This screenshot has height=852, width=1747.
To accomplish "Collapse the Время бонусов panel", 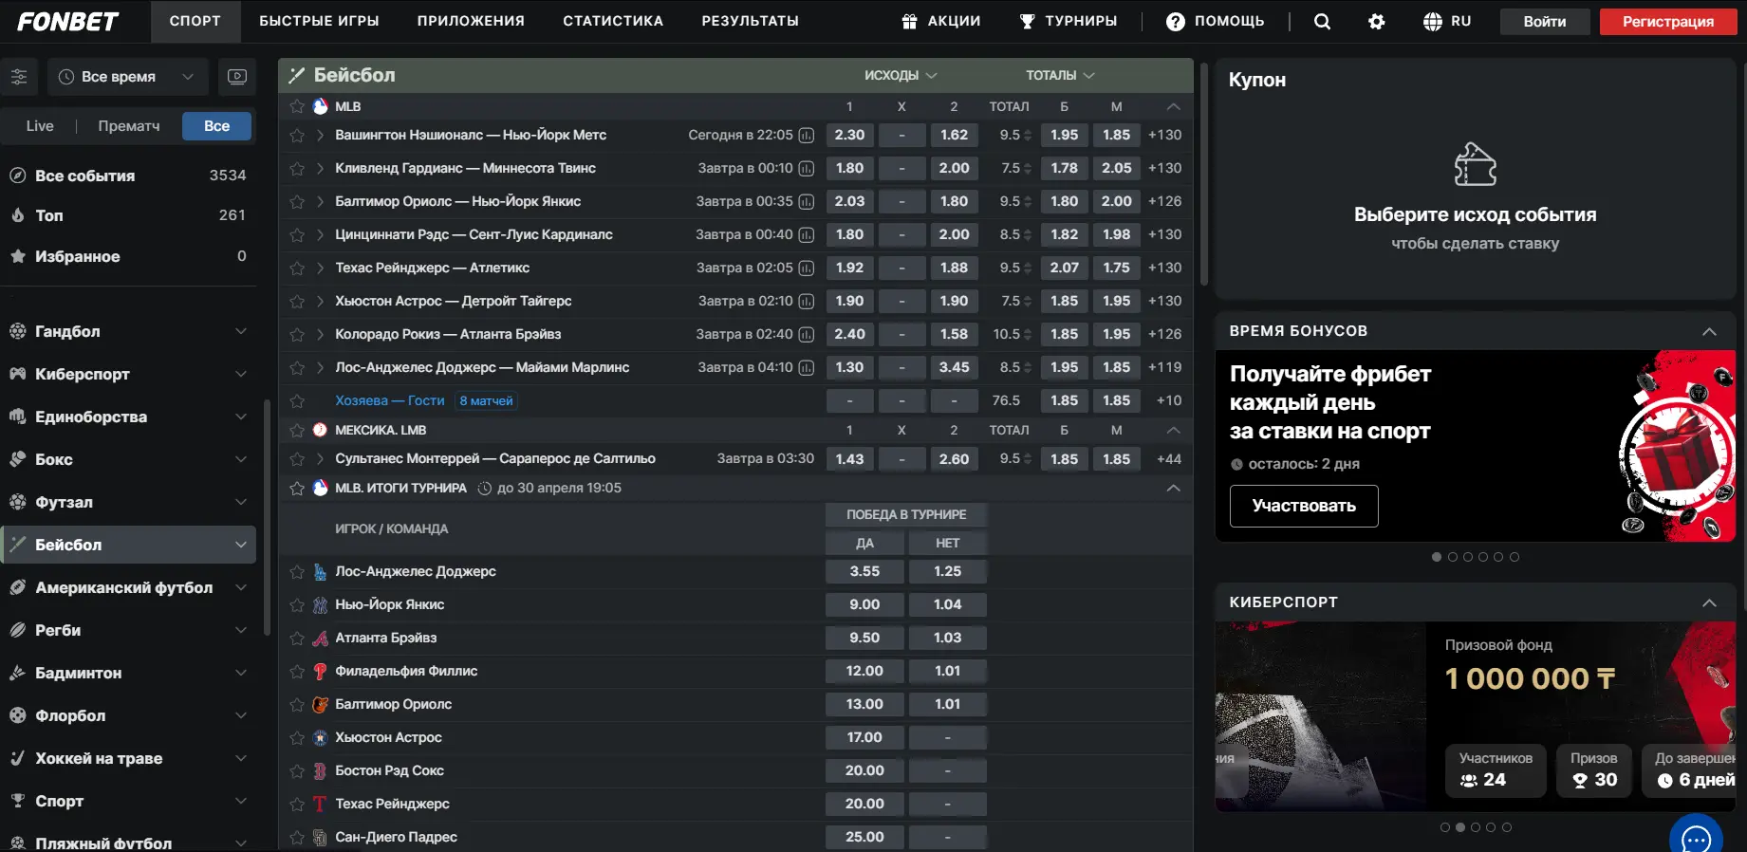I will pos(1709,331).
